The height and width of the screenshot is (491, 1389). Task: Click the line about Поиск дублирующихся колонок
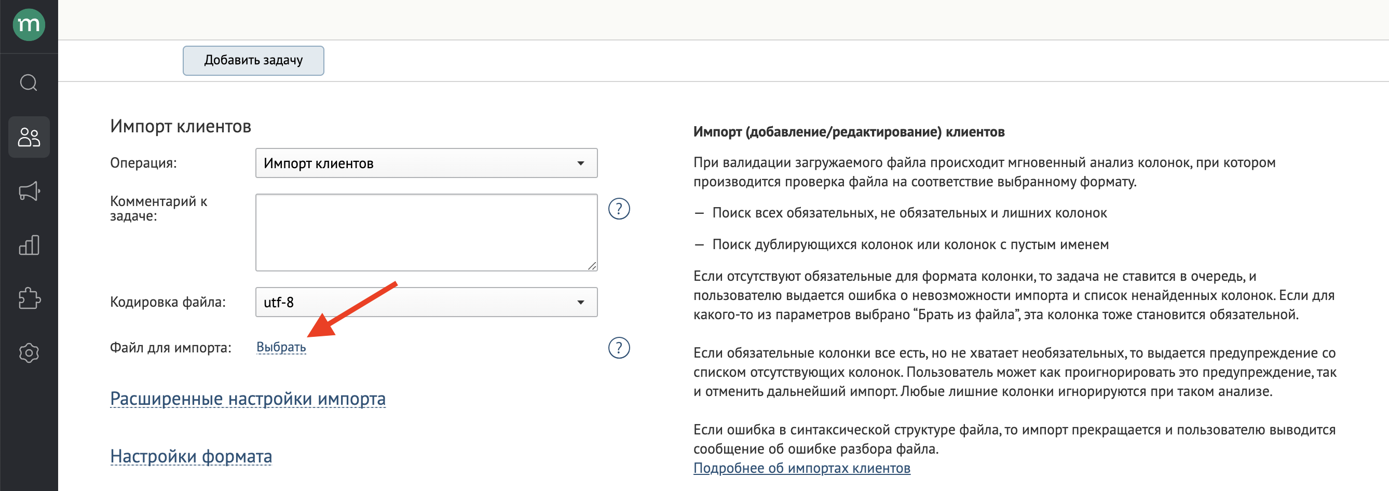(910, 245)
